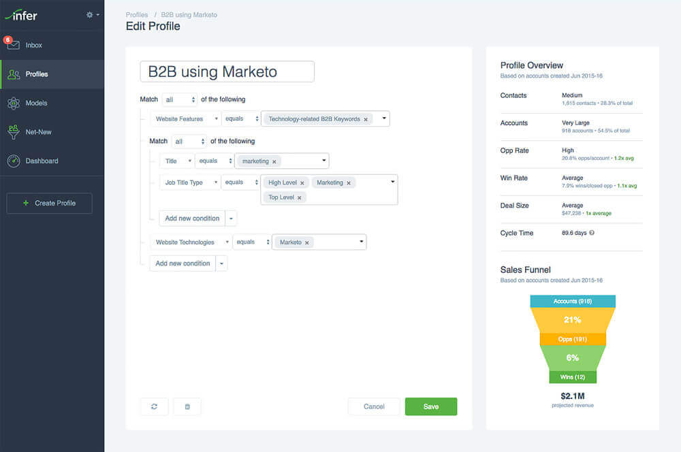The width and height of the screenshot is (681, 452).
Task: Open the Website Technologies field dropdown
Action: click(191, 242)
